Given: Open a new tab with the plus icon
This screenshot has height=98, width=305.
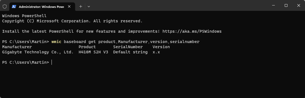Looking at the screenshot, I should 81,6.
